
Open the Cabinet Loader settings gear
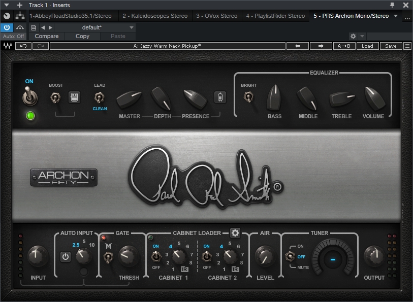pyautogui.click(x=235, y=233)
